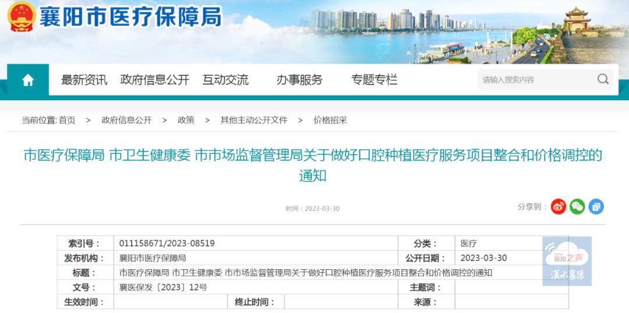Share to Weibo via red icon
The image size is (629, 313).
click(559, 207)
